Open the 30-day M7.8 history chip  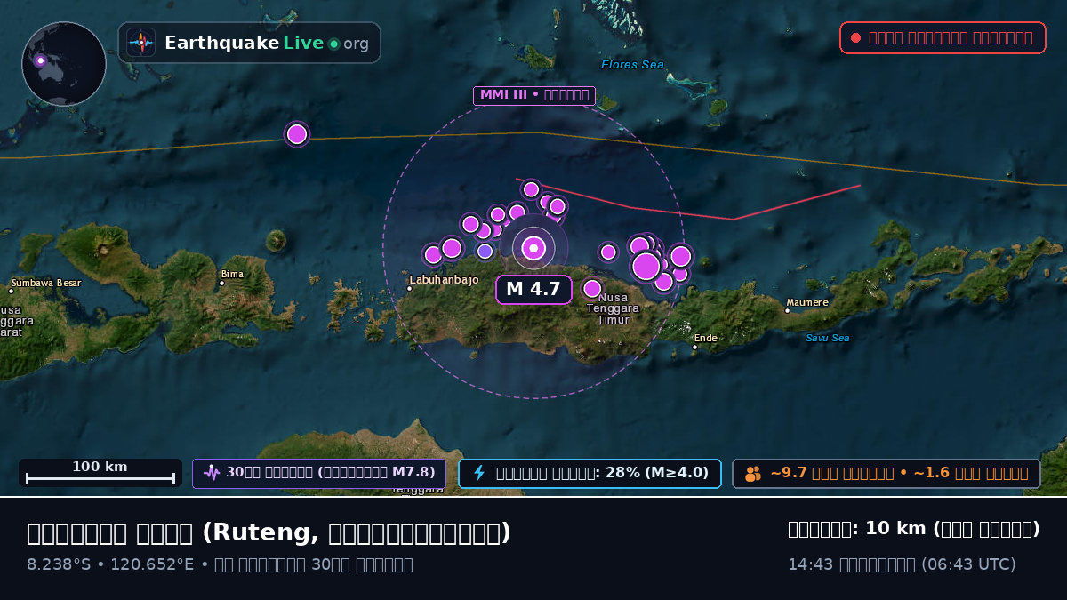(319, 474)
